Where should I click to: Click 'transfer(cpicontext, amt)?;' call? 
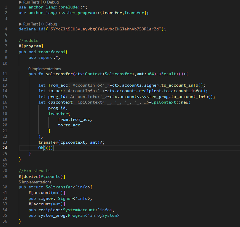[72, 142]
